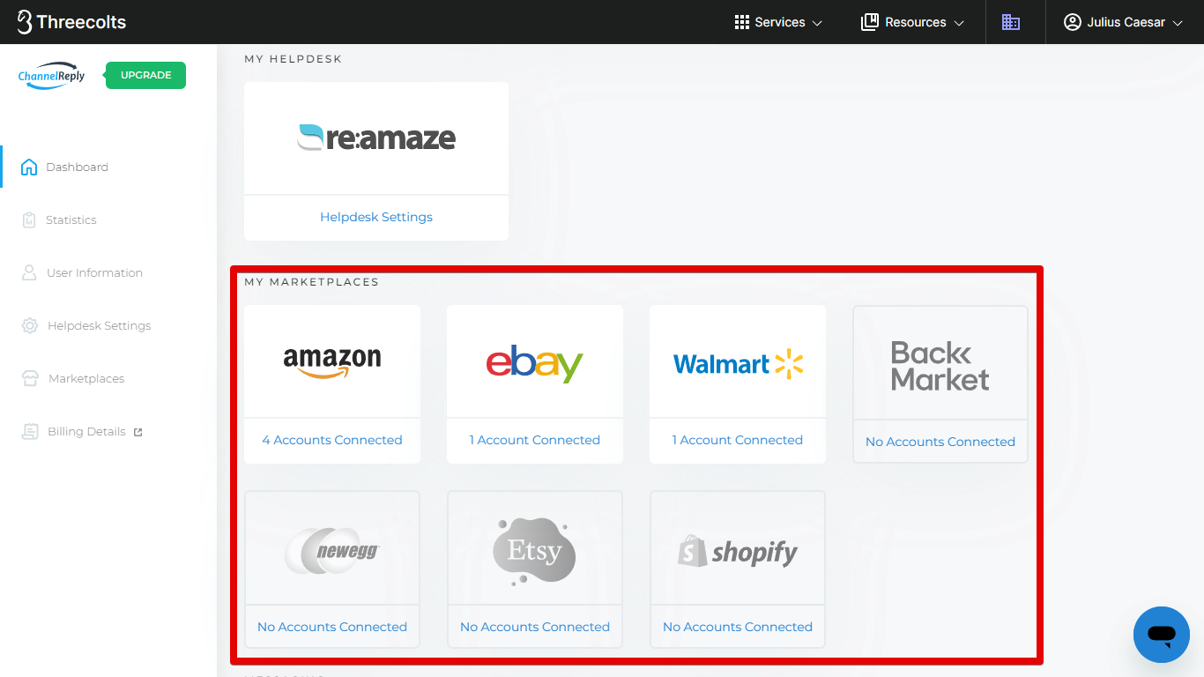Click the Marketplaces storefront icon
Screen dimensions: 1204x677
coord(31,378)
